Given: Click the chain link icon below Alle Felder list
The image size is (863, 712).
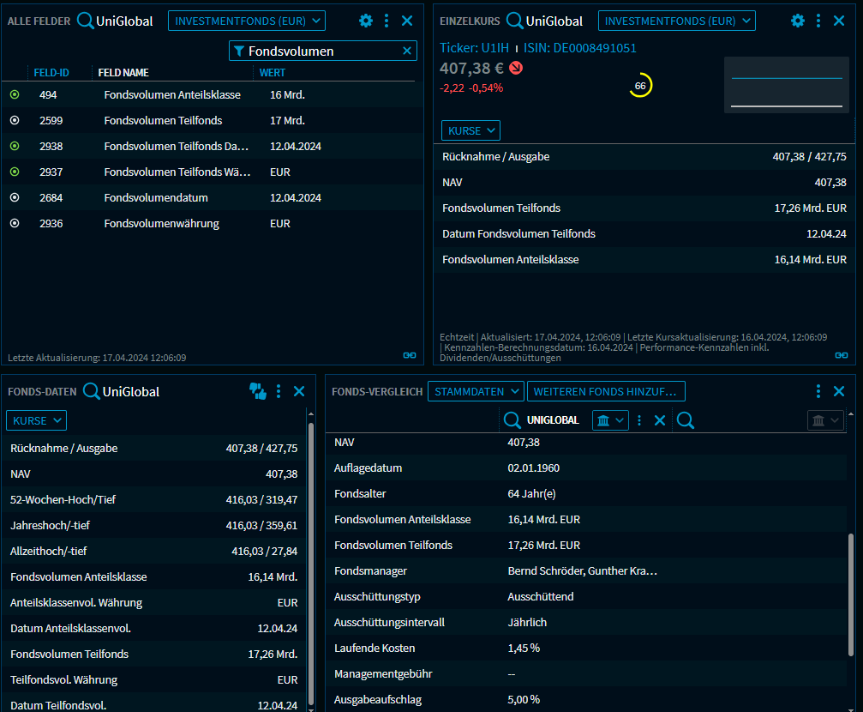Looking at the screenshot, I should click(x=410, y=355).
